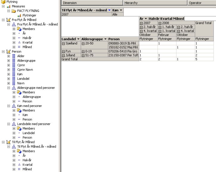The width and height of the screenshot is (216, 172).
Task: Collapse the Measures tree node
Action: [3, 6]
